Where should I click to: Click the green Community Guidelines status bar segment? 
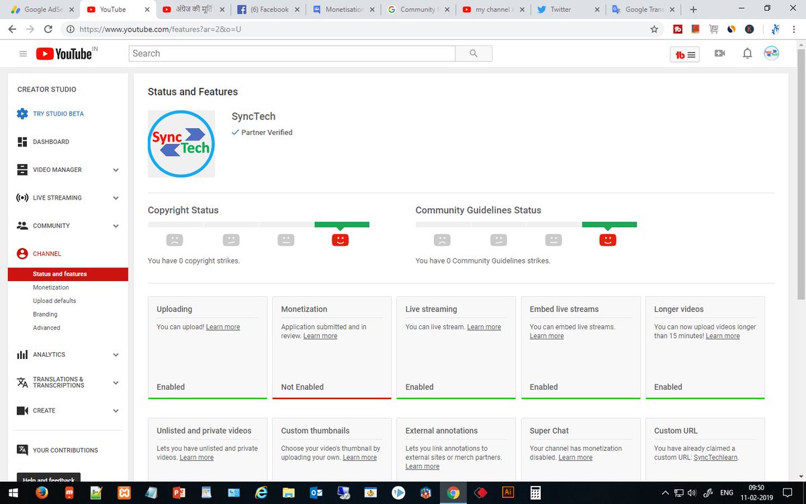coord(609,224)
